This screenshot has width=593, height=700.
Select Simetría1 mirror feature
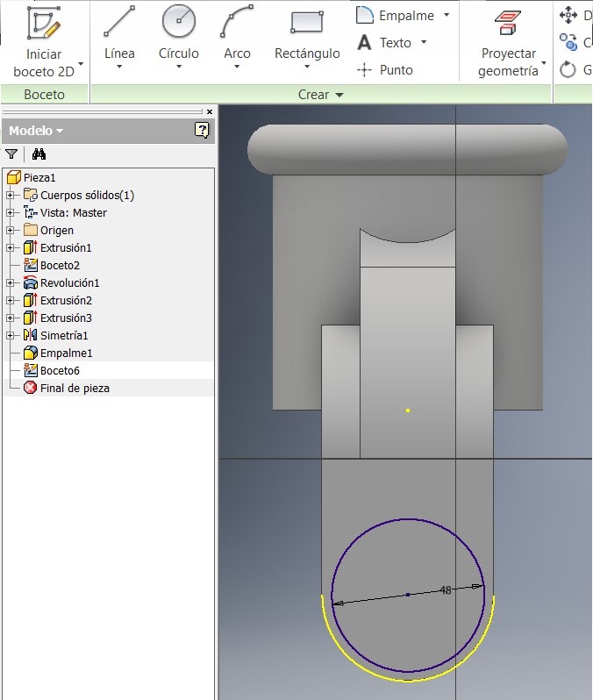coord(64,335)
